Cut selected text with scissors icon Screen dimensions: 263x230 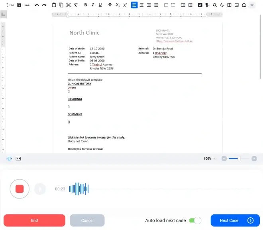(x=68, y=5)
